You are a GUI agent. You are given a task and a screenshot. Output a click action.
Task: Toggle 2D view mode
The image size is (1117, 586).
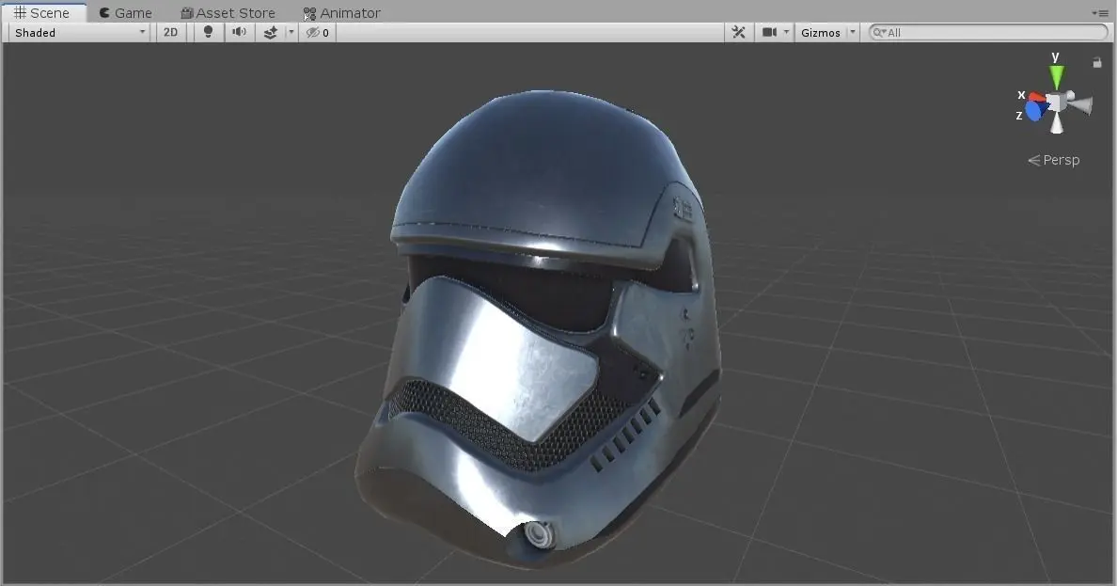tap(171, 32)
